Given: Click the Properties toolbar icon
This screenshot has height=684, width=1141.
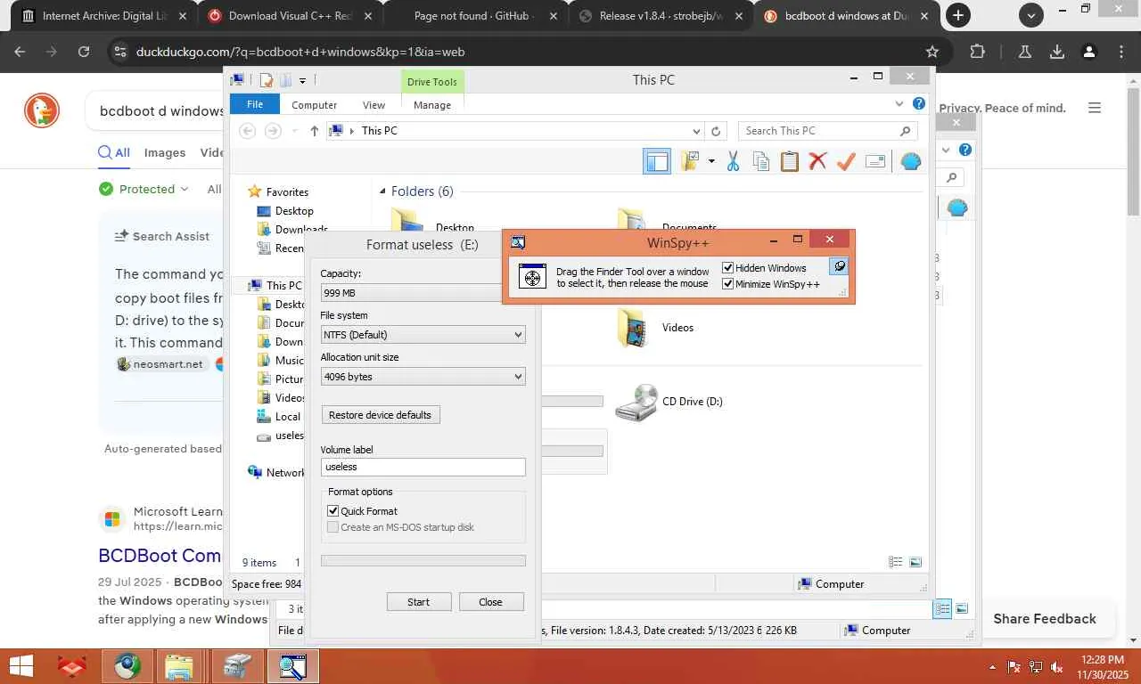Looking at the screenshot, I should (x=875, y=161).
